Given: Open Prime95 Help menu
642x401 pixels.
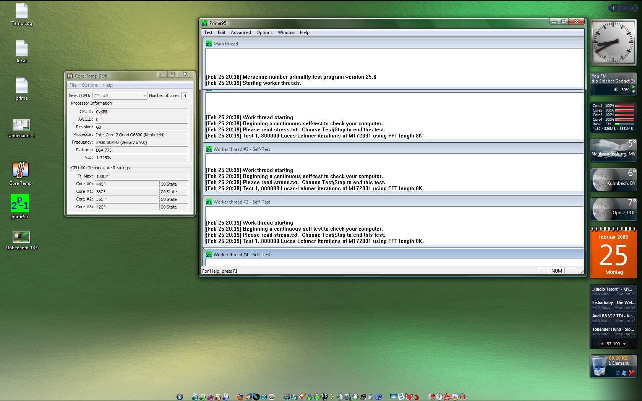Looking at the screenshot, I should (305, 32).
